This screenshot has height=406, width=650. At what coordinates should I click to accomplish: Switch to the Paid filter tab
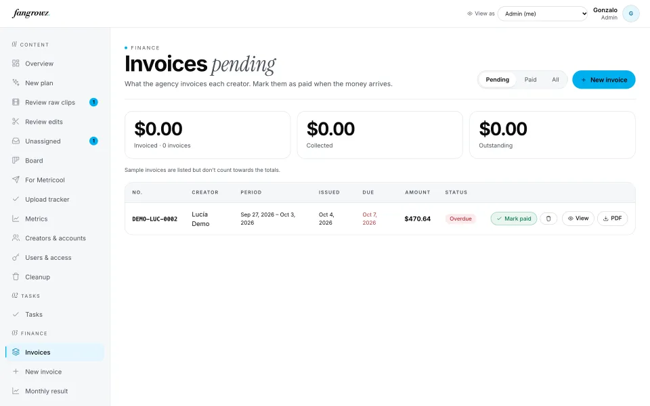[530, 80]
